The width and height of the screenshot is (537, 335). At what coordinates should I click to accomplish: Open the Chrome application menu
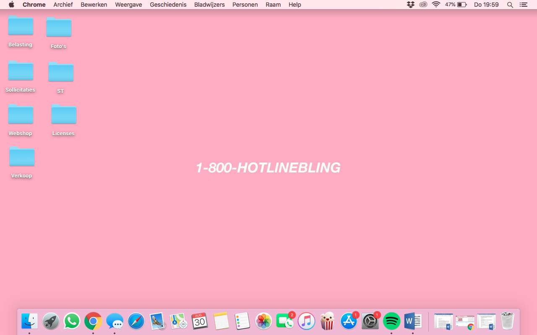pos(34,5)
